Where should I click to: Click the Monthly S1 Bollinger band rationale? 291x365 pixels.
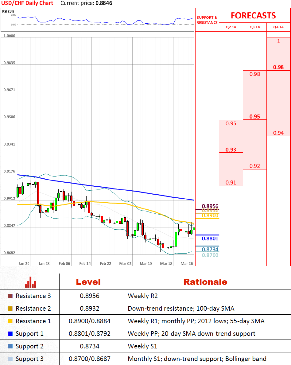click(x=197, y=359)
